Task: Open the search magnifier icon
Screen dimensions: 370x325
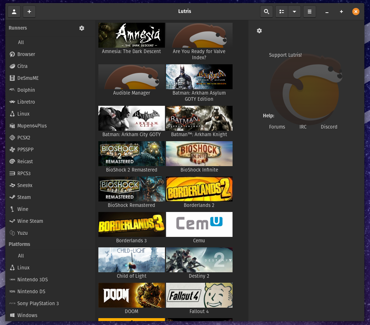Action: [x=267, y=12]
